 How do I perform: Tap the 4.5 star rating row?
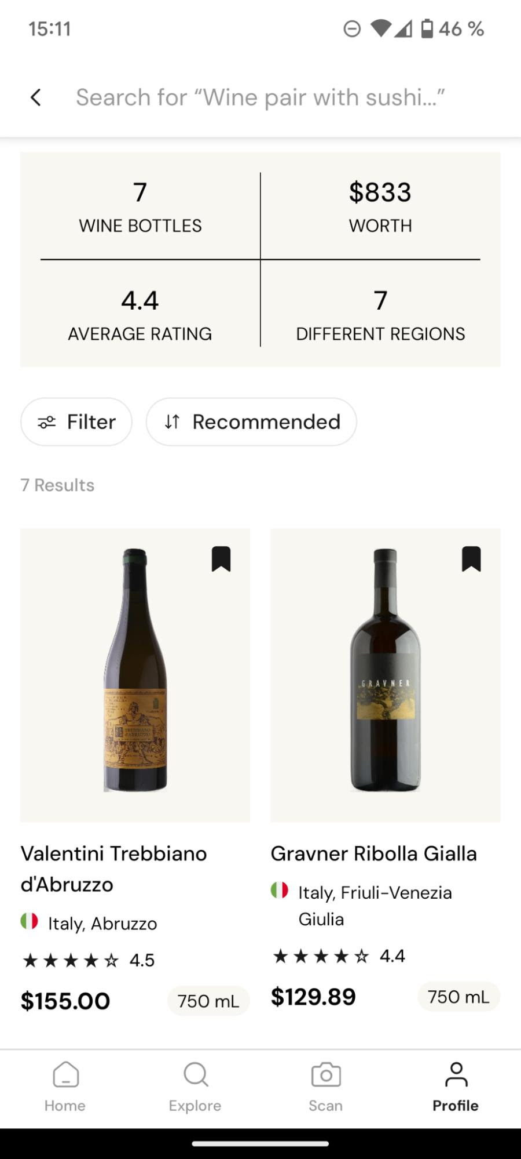tap(88, 960)
